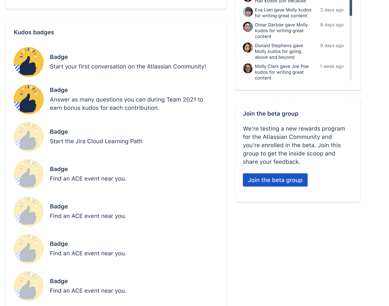Open Omar Darboe's profile avatar

pos(248,27)
